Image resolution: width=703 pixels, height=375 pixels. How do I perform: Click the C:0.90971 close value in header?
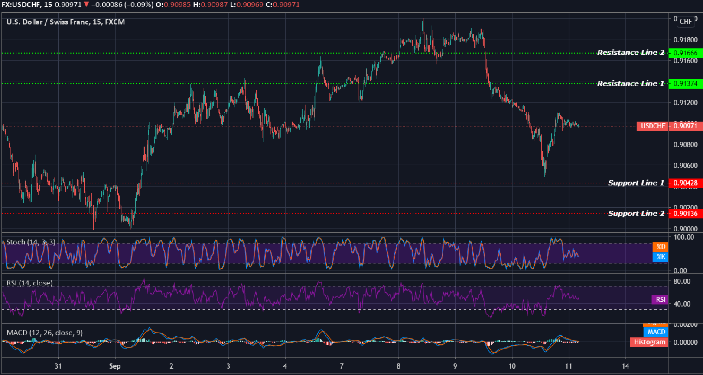pos(283,5)
